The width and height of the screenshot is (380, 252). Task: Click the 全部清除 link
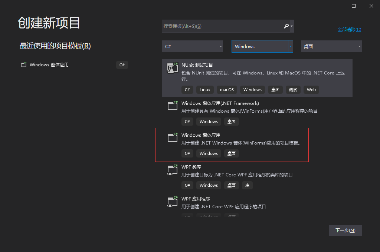coord(349,30)
